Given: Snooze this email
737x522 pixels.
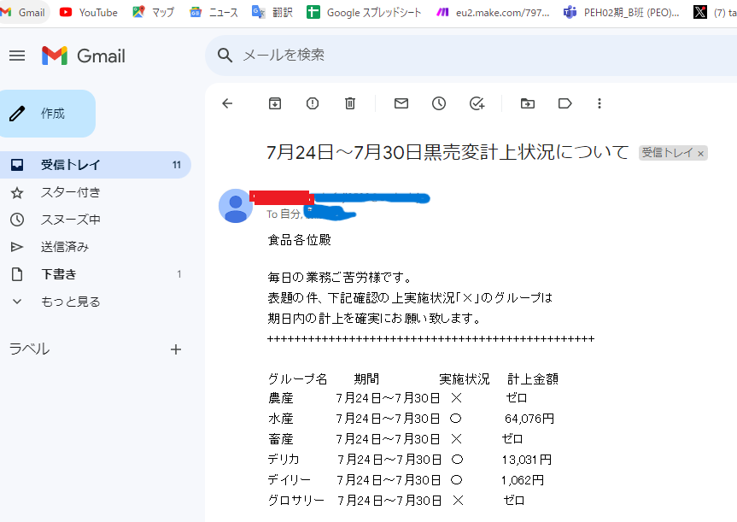Looking at the screenshot, I should click(438, 103).
